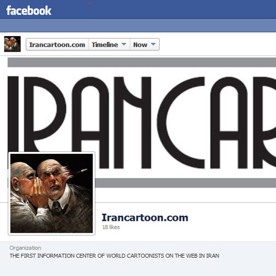This screenshot has height=276, width=276.
Task: Open the small page thumbnail beside Irancartoon.com button
Action: (12, 44)
